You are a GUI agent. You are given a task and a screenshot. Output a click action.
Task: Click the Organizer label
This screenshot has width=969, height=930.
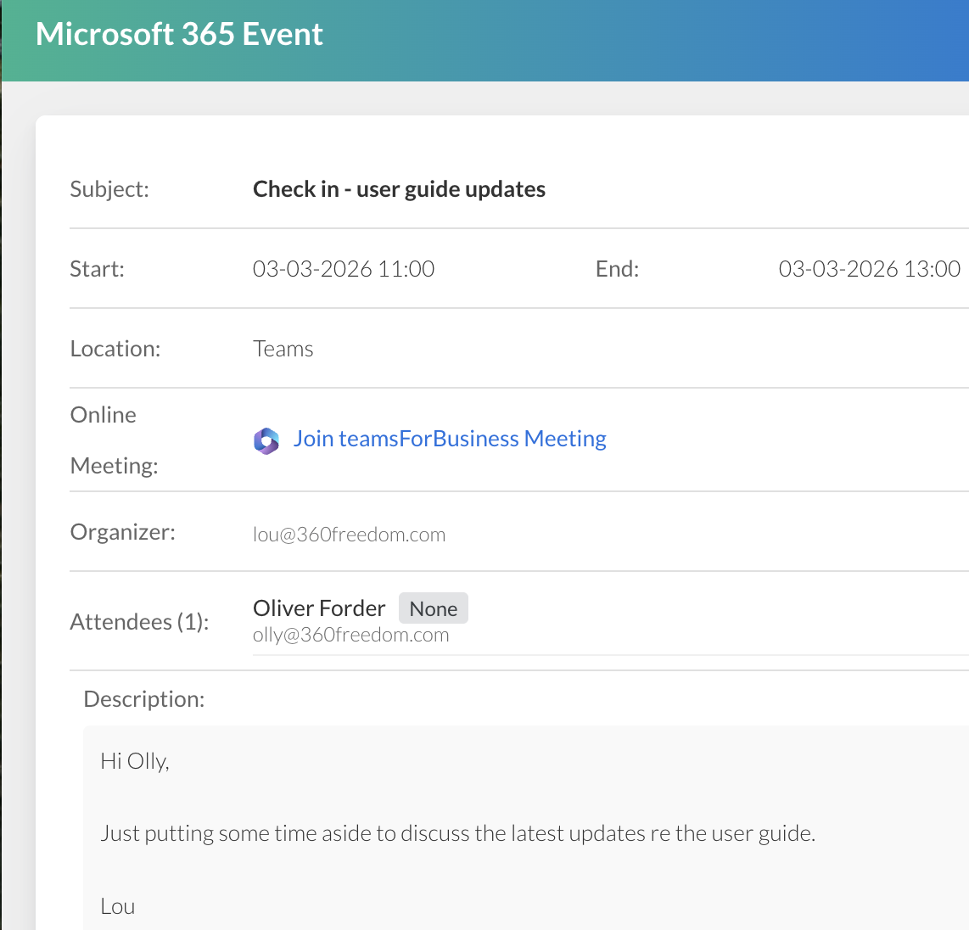click(x=122, y=532)
